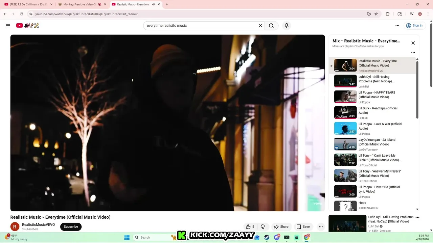Screen dimensions: 433x243
Task: Clear the search box with X
Action: (x=260, y=26)
